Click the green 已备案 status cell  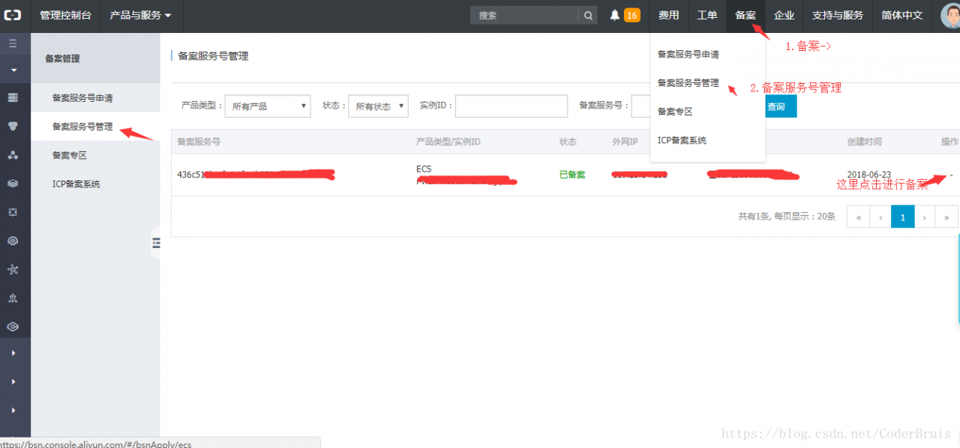tap(572, 175)
